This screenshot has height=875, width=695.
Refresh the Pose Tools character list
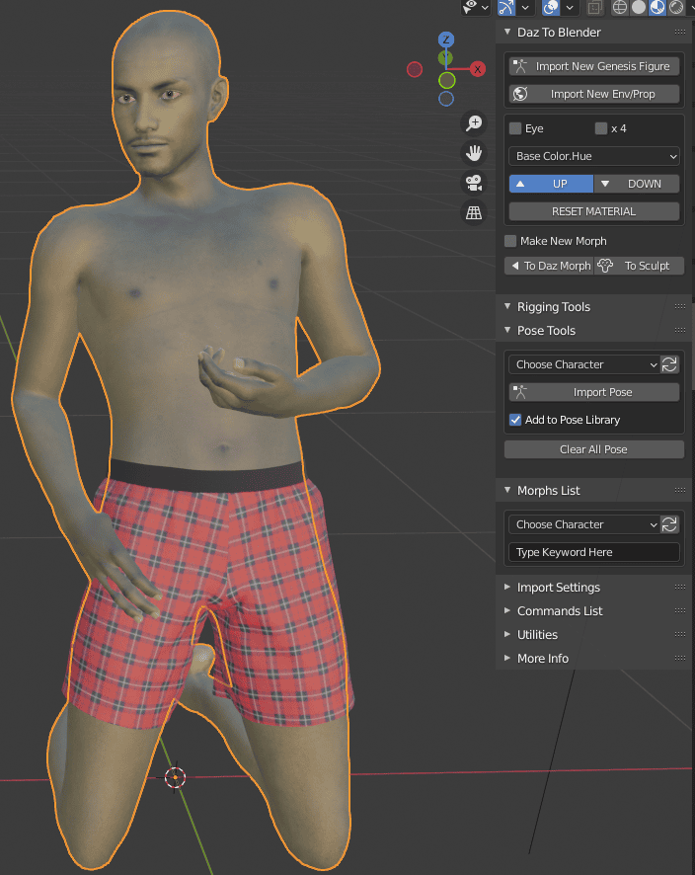click(669, 364)
